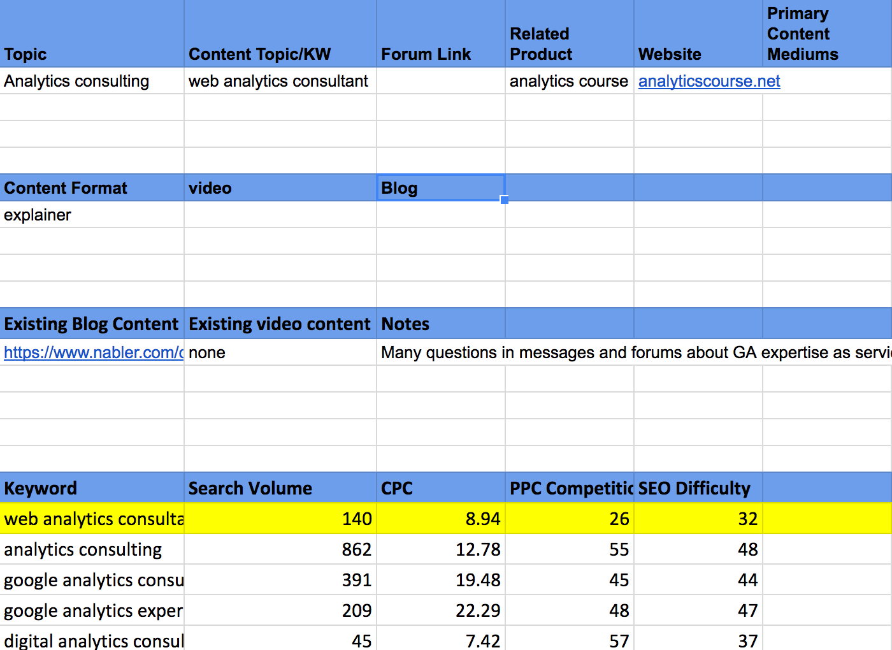Select the 'none' video content cell
Image resolution: width=892 pixels, height=650 pixels.
(x=280, y=352)
